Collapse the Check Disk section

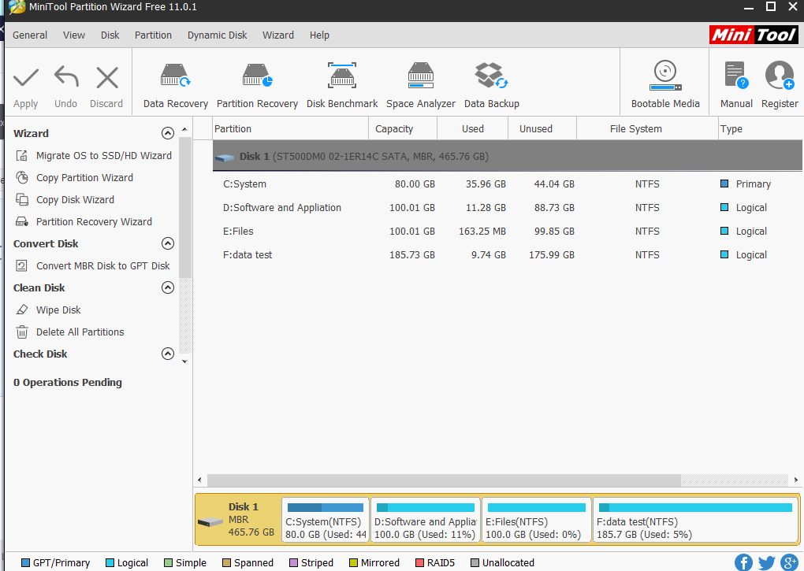(168, 354)
